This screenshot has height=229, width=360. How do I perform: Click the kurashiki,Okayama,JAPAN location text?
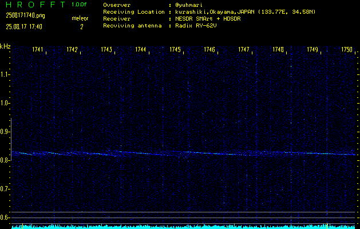245,12
